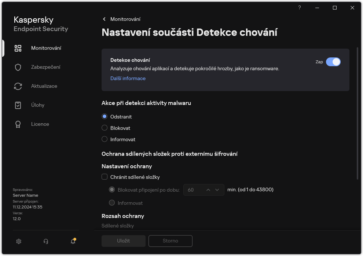Viewport: 363px width, 256px height.
Task: Open the Monitorování section icon in sidebar
Action: coord(18,48)
